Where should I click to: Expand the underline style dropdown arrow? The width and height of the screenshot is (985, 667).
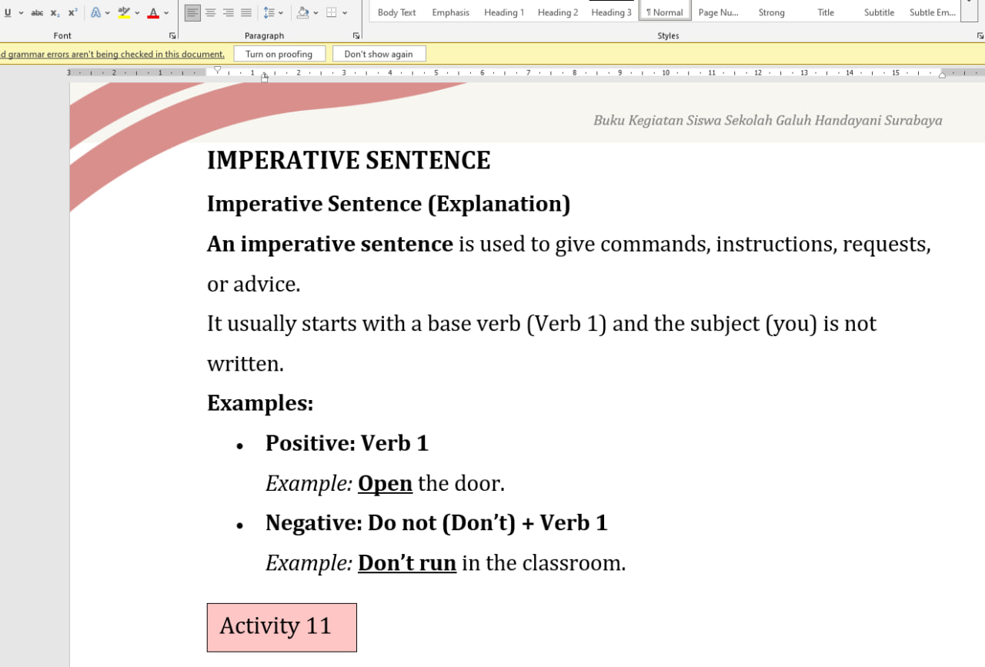[20, 12]
